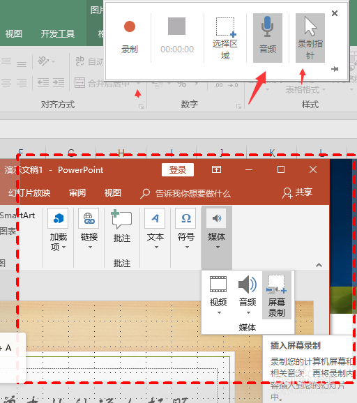This screenshot has height=403, width=357.
Task: Open the 数字 group dialog launcher
Action: (238, 106)
